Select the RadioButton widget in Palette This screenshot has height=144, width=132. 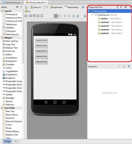tap(10, 61)
